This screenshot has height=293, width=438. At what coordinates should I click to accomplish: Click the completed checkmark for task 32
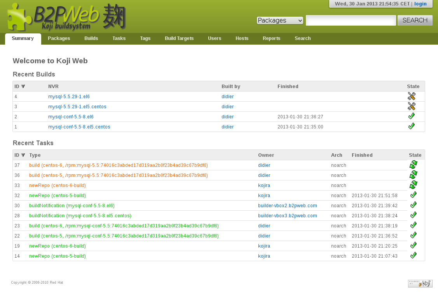414,195
